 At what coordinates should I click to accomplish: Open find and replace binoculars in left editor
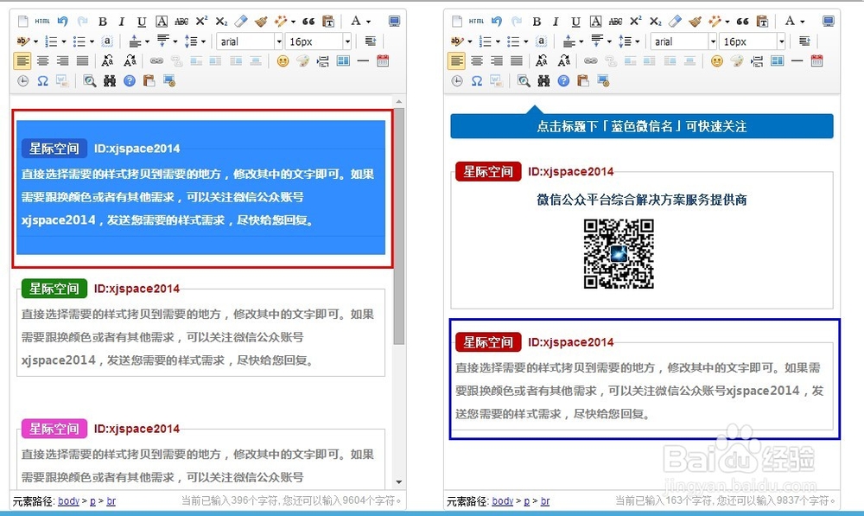tap(110, 81)
